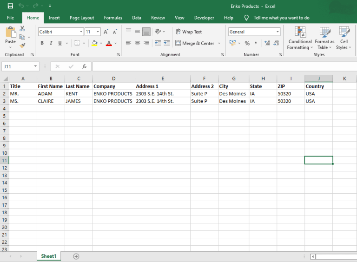The image size is (357, 262).
Task: Click the Increase Font Size icon
Action: tap(106, 32)
